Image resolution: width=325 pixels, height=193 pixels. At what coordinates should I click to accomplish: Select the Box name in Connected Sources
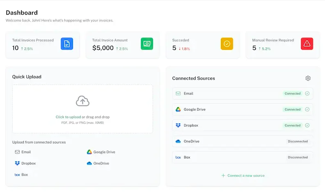tap(187, 157)
